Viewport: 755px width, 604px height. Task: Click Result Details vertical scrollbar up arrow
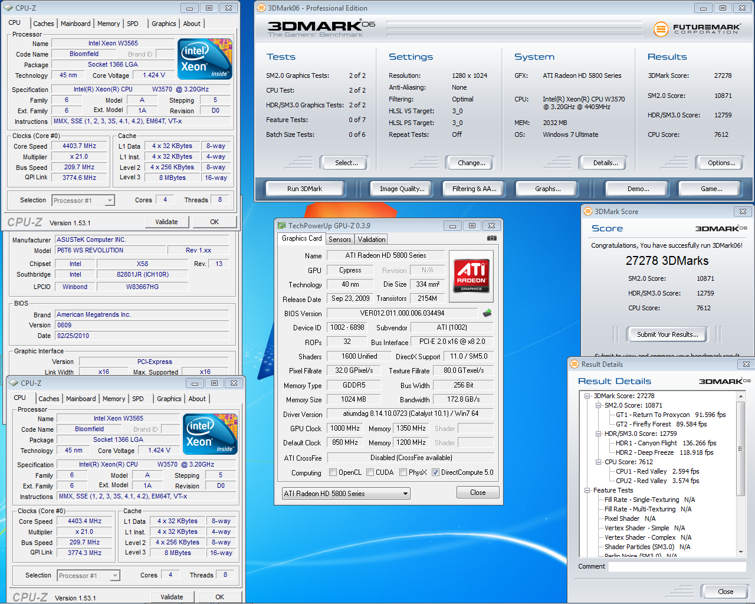[741, 396]
